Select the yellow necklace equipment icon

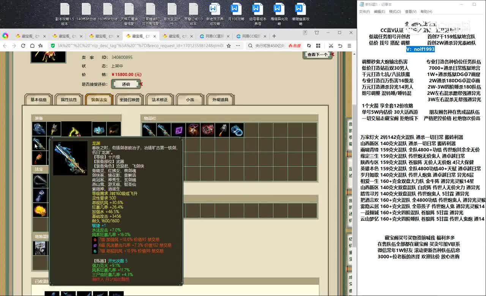point(76,129)
